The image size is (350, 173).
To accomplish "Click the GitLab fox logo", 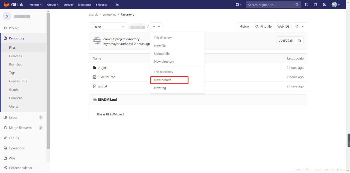I will [x=6, y=5].
